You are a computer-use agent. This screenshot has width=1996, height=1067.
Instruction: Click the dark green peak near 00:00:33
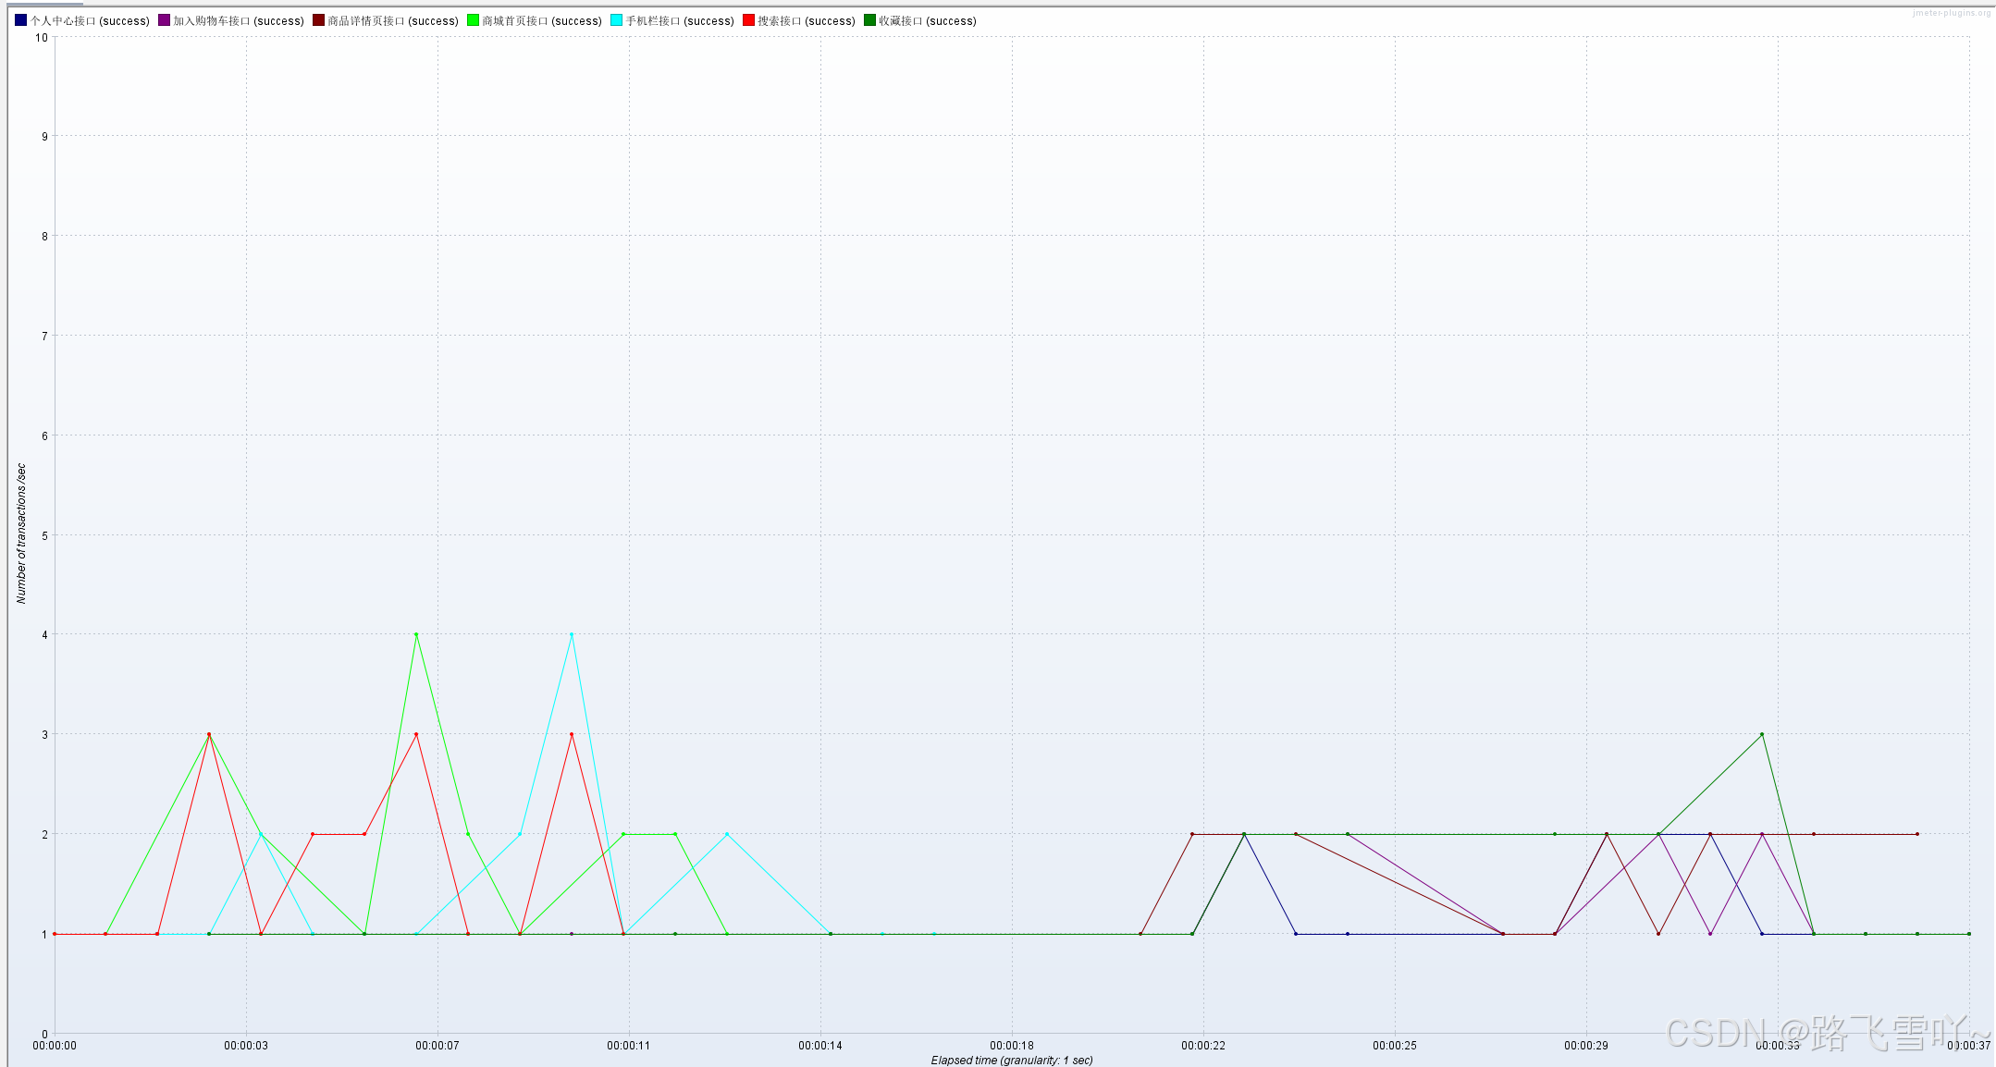pyautogui.click(x=1762, y=734)
